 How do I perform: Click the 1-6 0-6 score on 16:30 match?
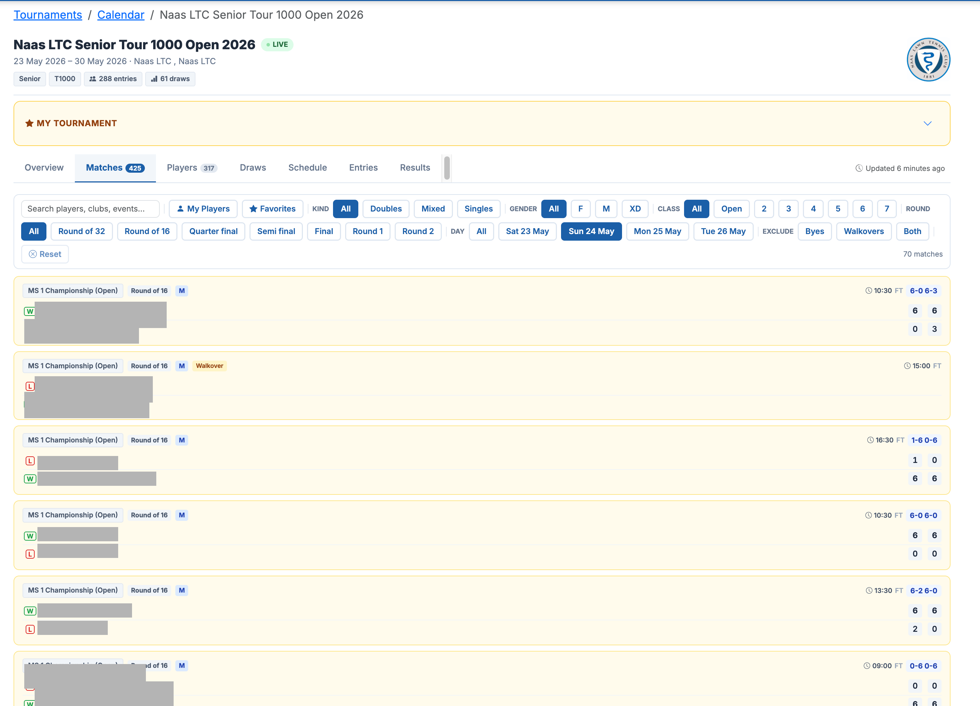[x=924, y=440]
